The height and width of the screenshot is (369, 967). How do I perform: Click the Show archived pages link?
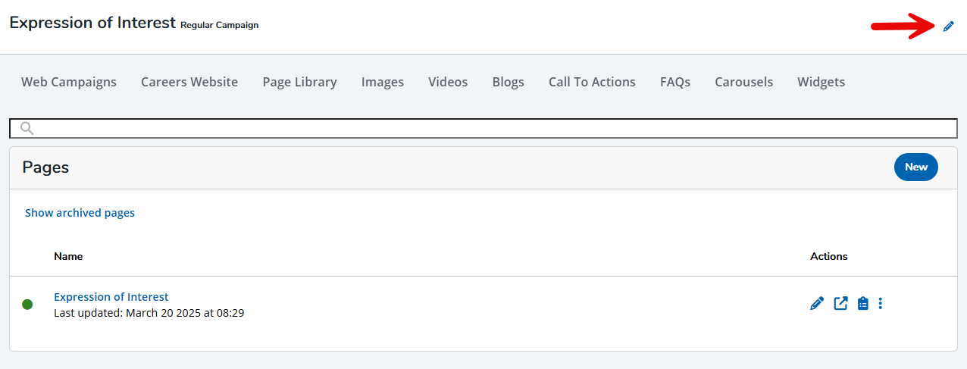pyautogui.click(x=80, y=213)
